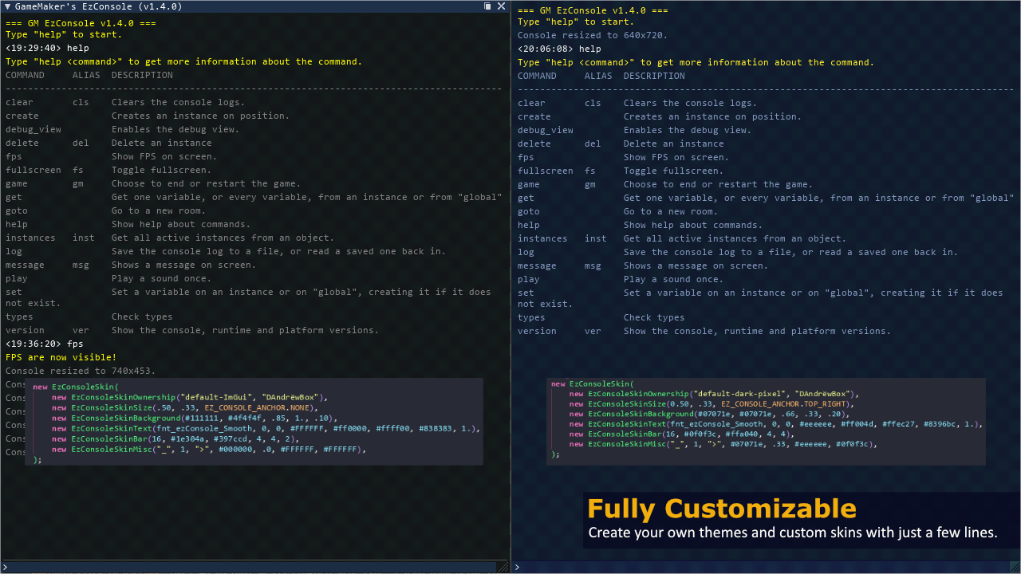Click '=== GM EzConsole v1.4.0 ===' in right console
1021x574 pixels.
[x=593, y=10]
